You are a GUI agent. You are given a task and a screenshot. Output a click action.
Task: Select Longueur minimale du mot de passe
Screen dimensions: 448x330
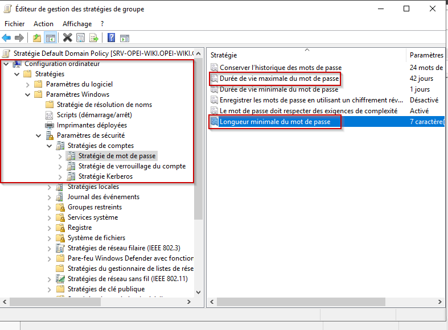click(275, 122)
